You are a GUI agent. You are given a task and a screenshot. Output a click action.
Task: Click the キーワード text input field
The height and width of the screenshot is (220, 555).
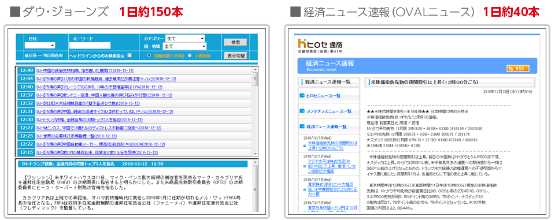point(90,45)
